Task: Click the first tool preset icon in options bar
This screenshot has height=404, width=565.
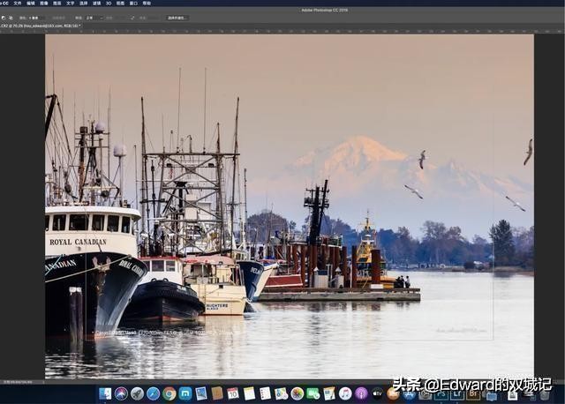Action: coord(4,18)
